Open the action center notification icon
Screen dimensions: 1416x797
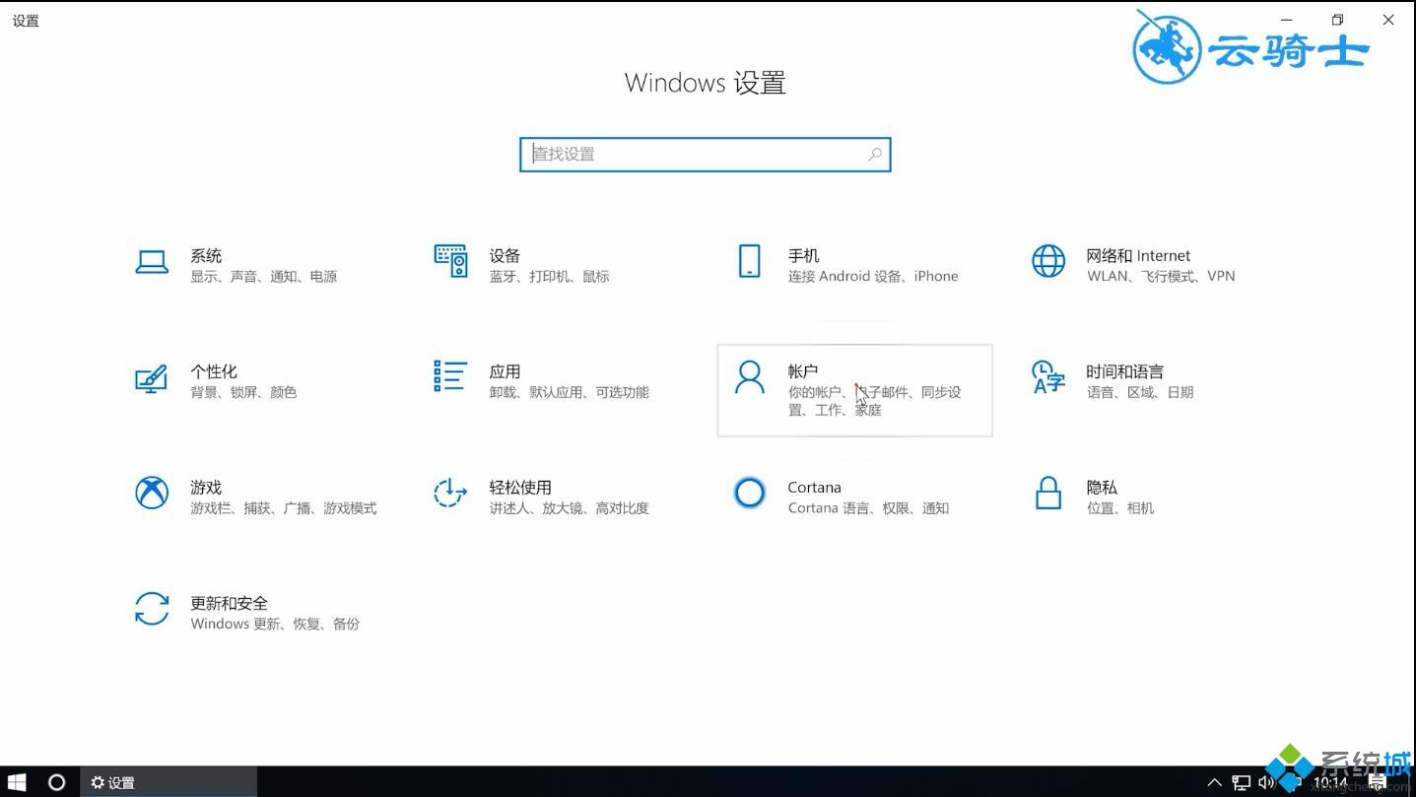[1377, 783]
